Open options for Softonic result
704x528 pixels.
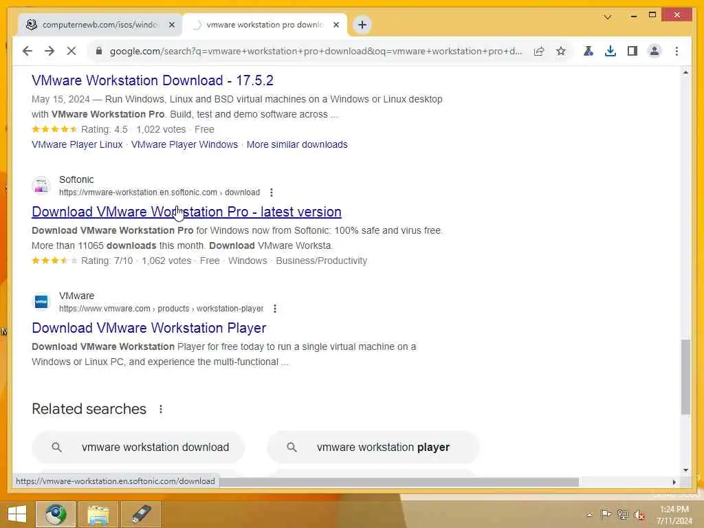tap(271, 192)
